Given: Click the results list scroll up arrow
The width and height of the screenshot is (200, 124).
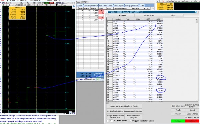Looking at the screenshot, I should click(x=197, y=19).
